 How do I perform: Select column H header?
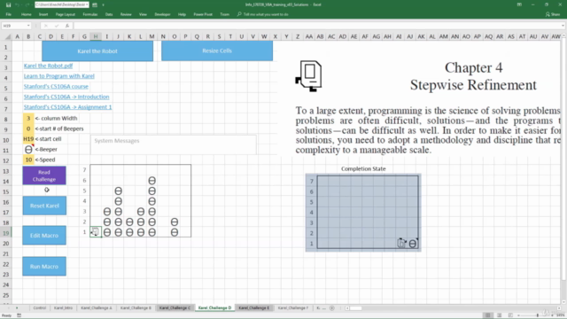pos(96,36)
